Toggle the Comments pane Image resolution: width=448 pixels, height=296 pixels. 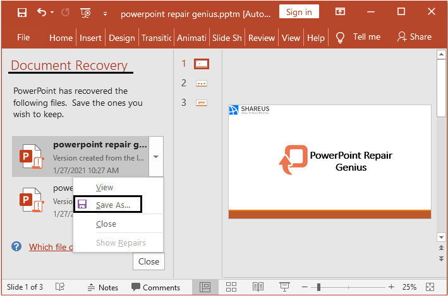coord(155,287)
